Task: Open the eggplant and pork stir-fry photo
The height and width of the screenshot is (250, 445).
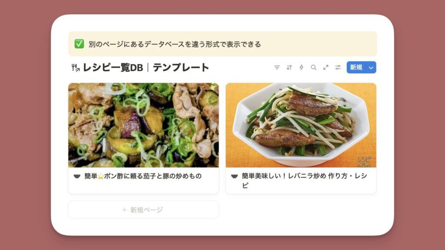Action: [x=143, y=125]
